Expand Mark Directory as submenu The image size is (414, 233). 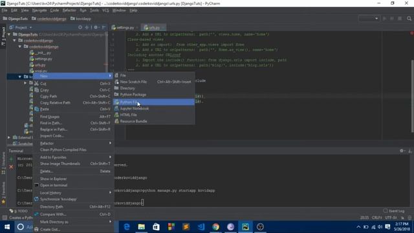(73, 222)
